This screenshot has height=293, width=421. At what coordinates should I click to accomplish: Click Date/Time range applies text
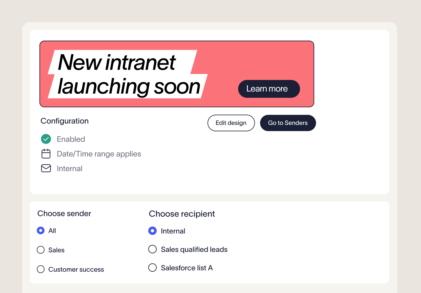99,154
